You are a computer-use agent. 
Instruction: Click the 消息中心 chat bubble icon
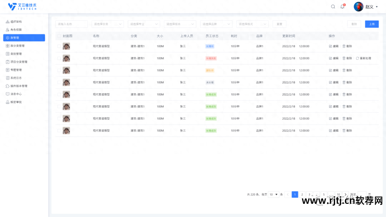point(8,94)
